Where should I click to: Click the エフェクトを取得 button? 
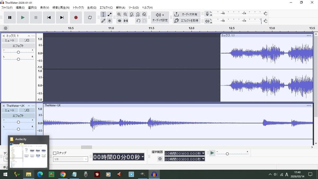(186, 21)
